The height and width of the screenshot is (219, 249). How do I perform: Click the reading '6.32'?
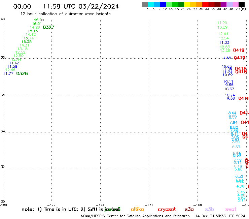tap(239, 176)
